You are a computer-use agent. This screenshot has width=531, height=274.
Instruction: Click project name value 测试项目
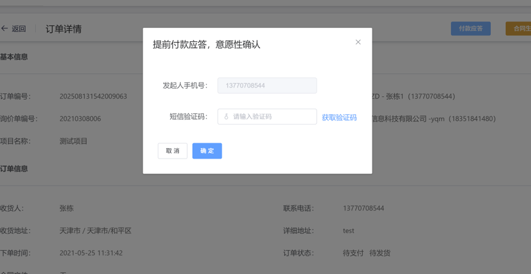73,141
